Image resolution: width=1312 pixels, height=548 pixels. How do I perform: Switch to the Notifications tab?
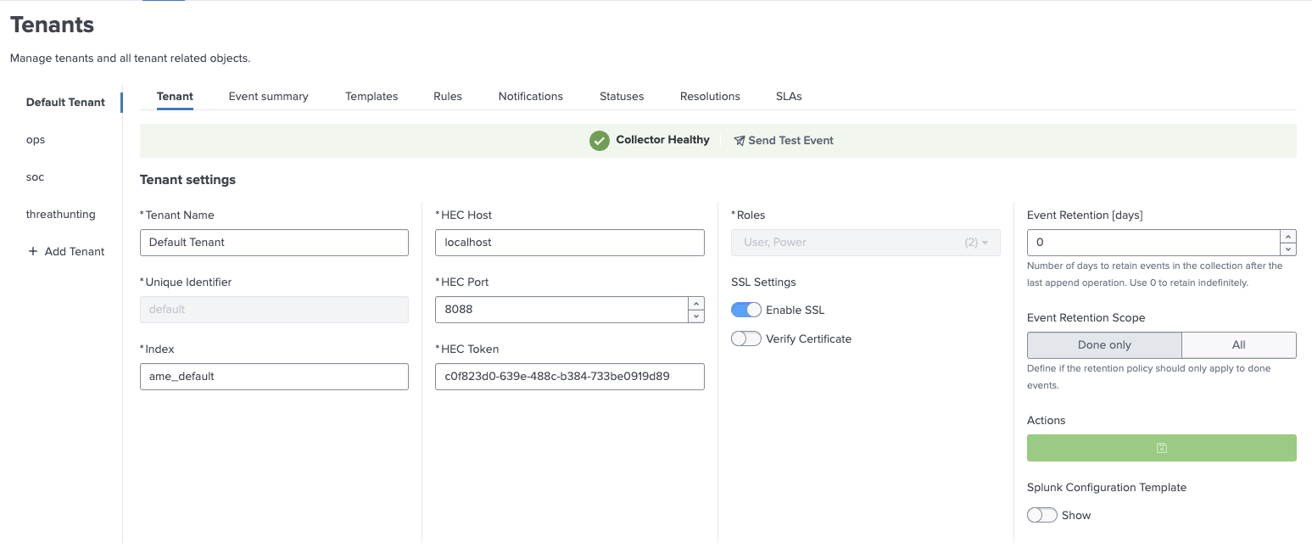tap(530, 96)
